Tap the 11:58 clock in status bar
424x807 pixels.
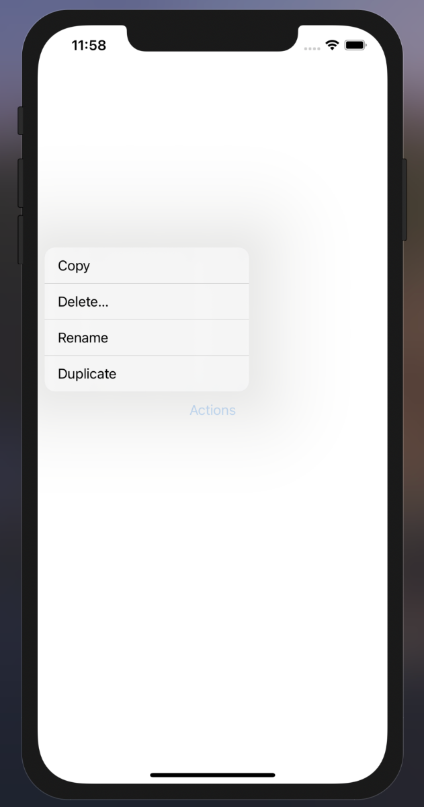pos(89,45)
